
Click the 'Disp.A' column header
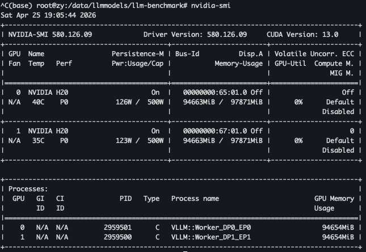click(x=251, y=54)
